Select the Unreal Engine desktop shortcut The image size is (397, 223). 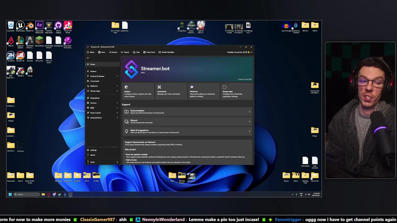(x=20, y=27)
